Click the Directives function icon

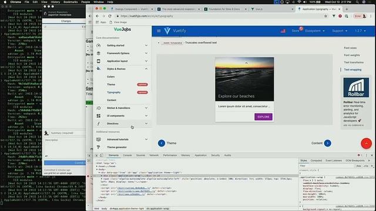click(99, 124)
